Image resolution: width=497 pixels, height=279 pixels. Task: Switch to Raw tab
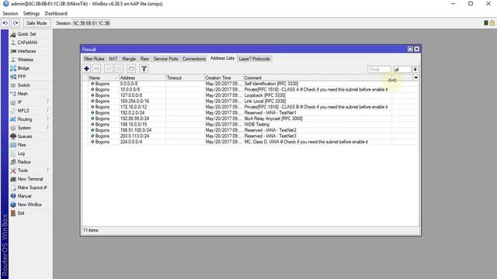coord(144,59)
